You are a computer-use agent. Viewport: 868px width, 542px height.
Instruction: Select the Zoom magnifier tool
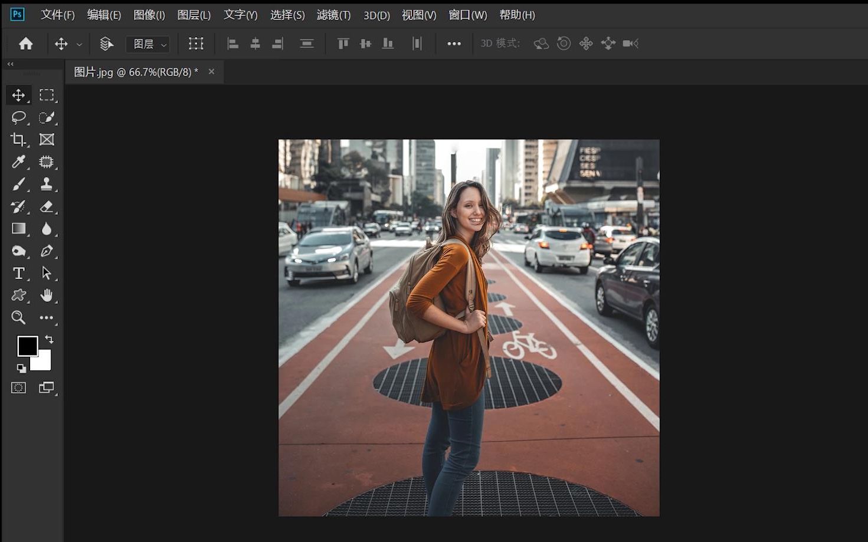[x=18, y=318]
